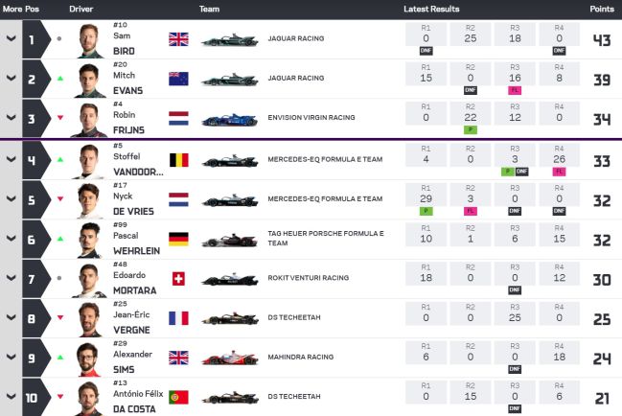Click the Belgium flag beside Vandoorne
The image size is (622, 416).
click(x=178, y=160)
